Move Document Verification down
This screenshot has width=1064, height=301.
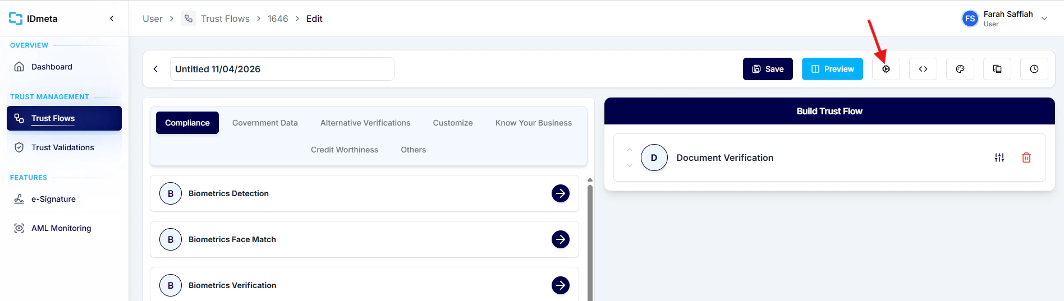(630, 165)
